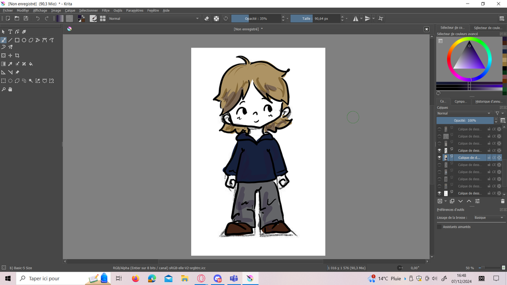Enable the Assistants aimantés checkbox

click(439, 227)
